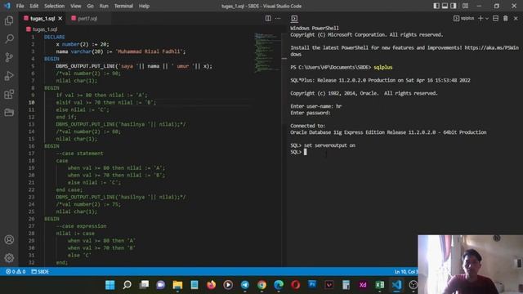Open the Terminal menu
The width and height of the screenshot is (523, 294).
(x=123, y=6)
